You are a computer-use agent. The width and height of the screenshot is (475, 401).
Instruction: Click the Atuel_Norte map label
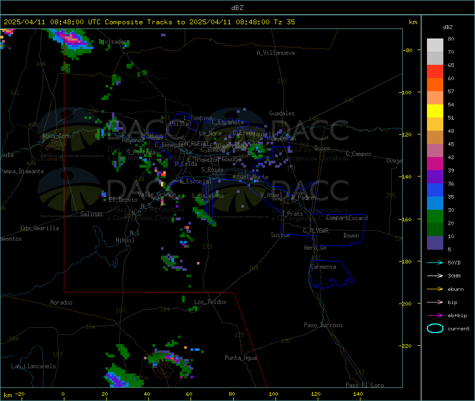click(x=251, y=177)
